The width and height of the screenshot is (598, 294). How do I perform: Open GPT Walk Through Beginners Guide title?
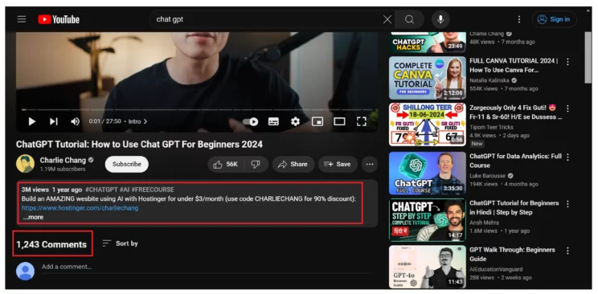pos(512,255)
